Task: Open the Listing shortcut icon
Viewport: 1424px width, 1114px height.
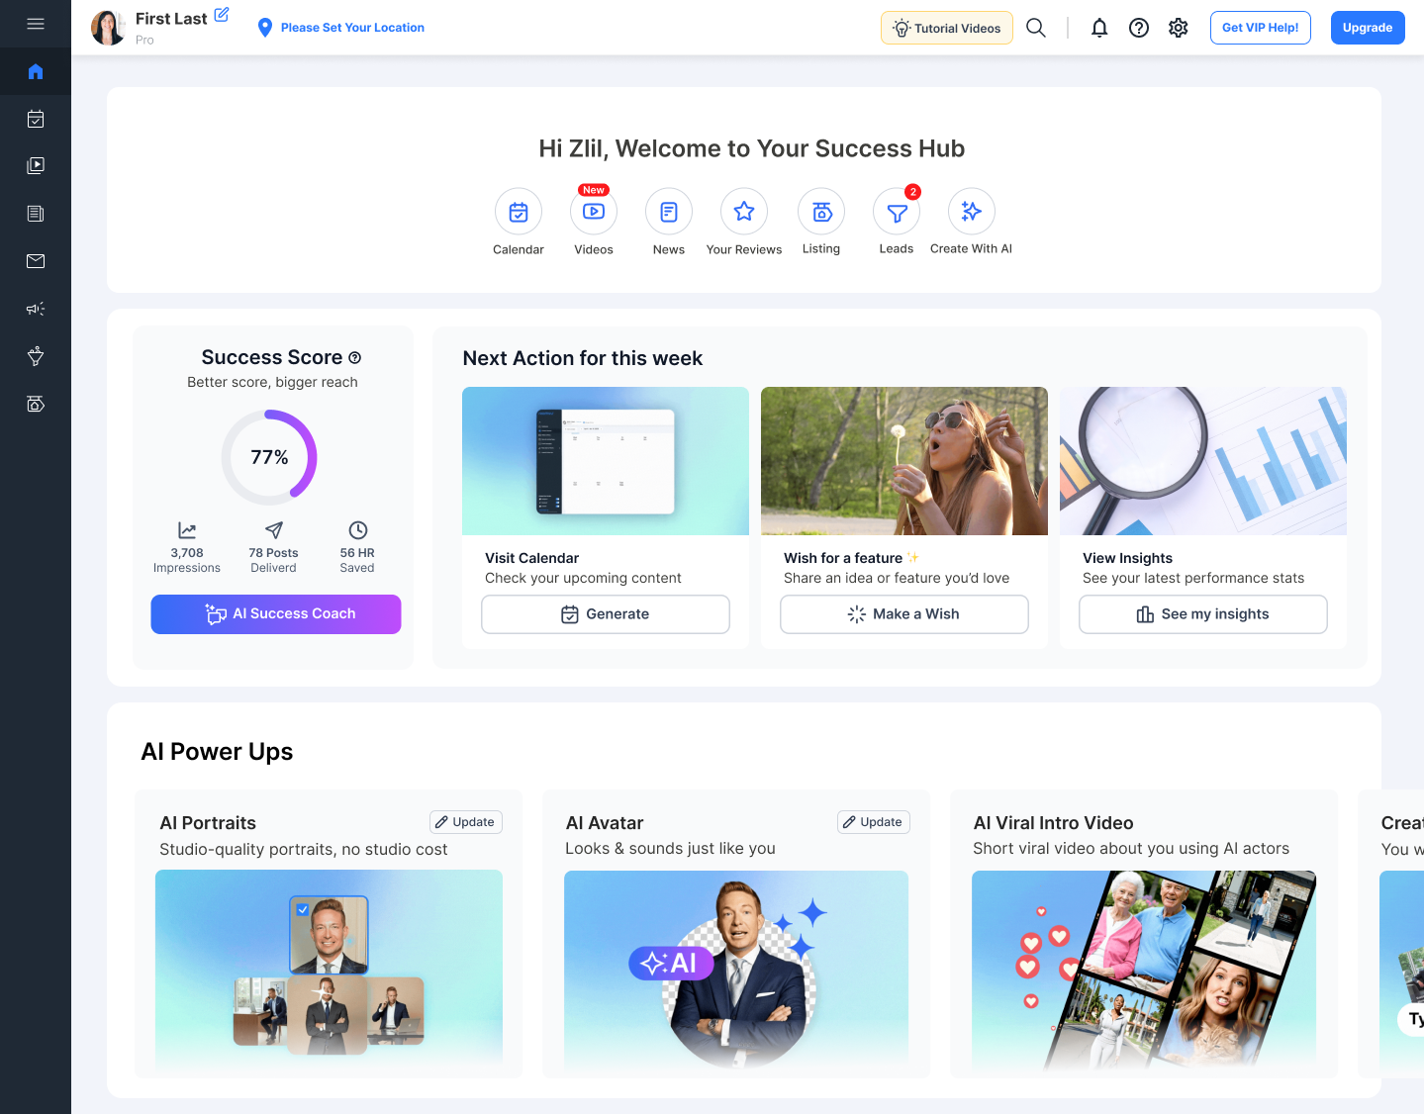Action: point(821,212)
